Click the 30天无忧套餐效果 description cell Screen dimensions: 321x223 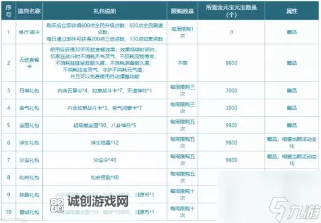[x=105, y=62]
